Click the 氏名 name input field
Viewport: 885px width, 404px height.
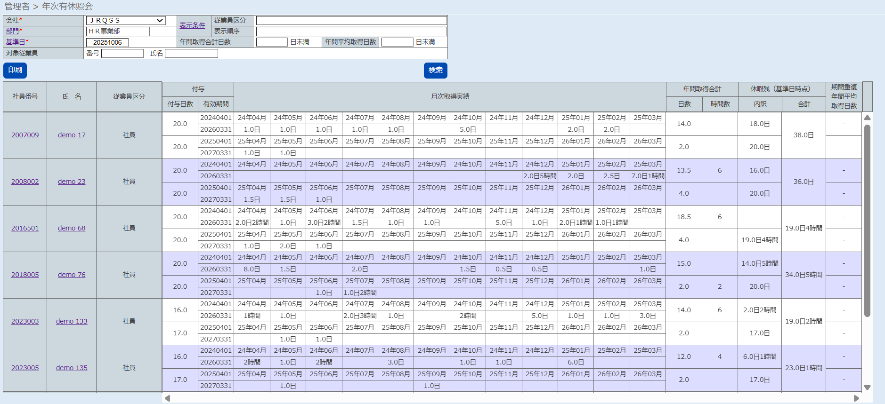pyautogui.click(x=191, y=54)
